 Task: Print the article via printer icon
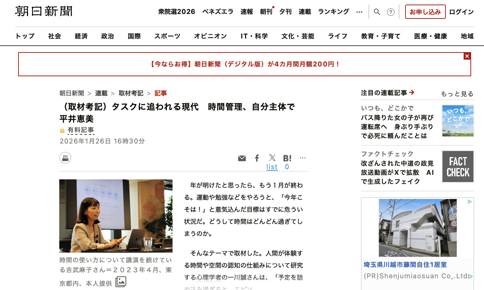click(x=65, y=158)
